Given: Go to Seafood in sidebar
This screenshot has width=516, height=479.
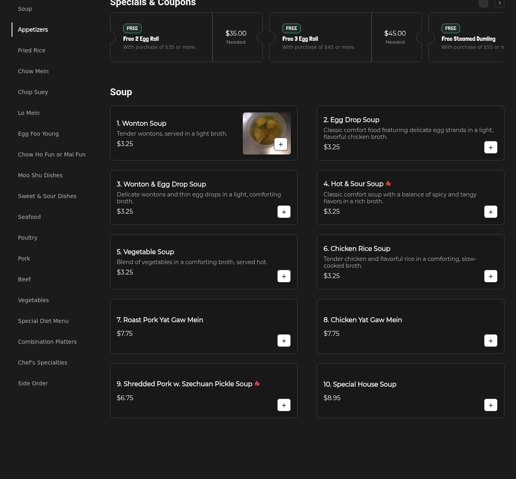Looking at the screenshot, I should tap(29, 217).
